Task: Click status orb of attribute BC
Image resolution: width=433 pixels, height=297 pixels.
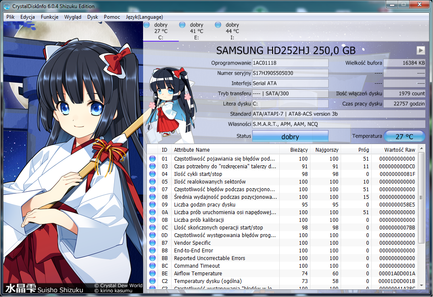Action: (152, 266)
